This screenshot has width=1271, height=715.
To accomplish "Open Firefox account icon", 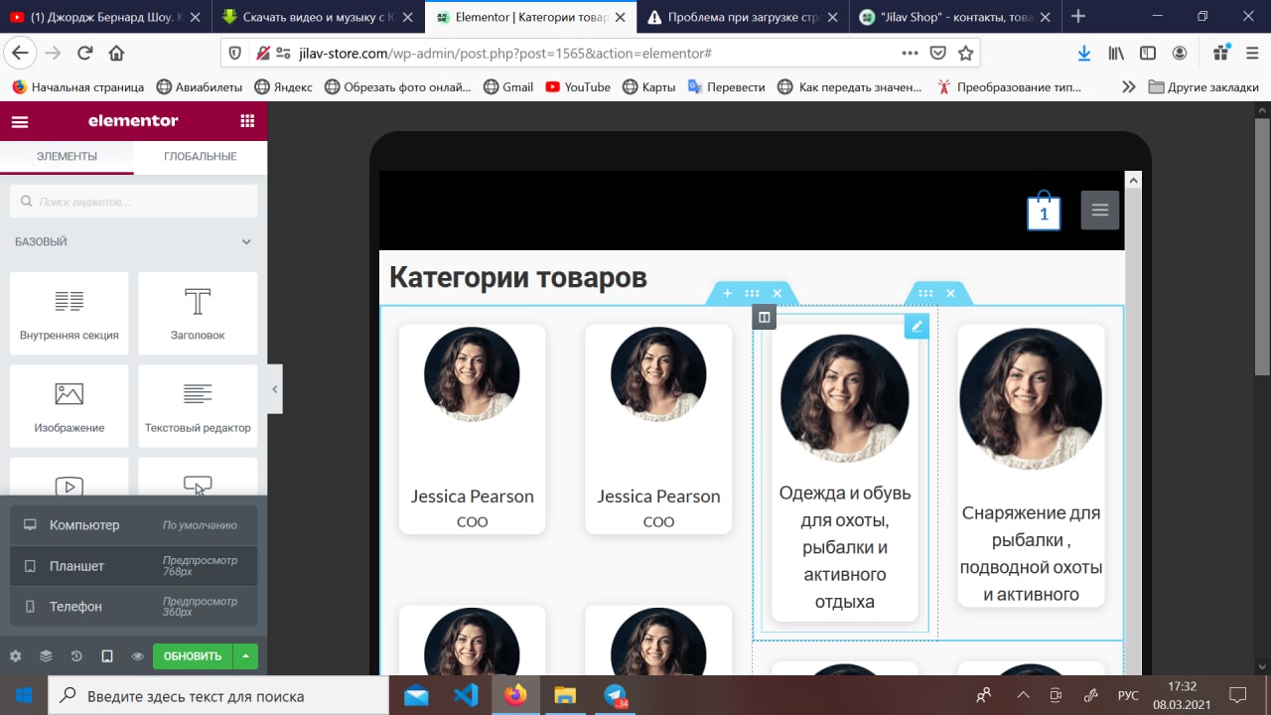I will (x=1180, y=54).
